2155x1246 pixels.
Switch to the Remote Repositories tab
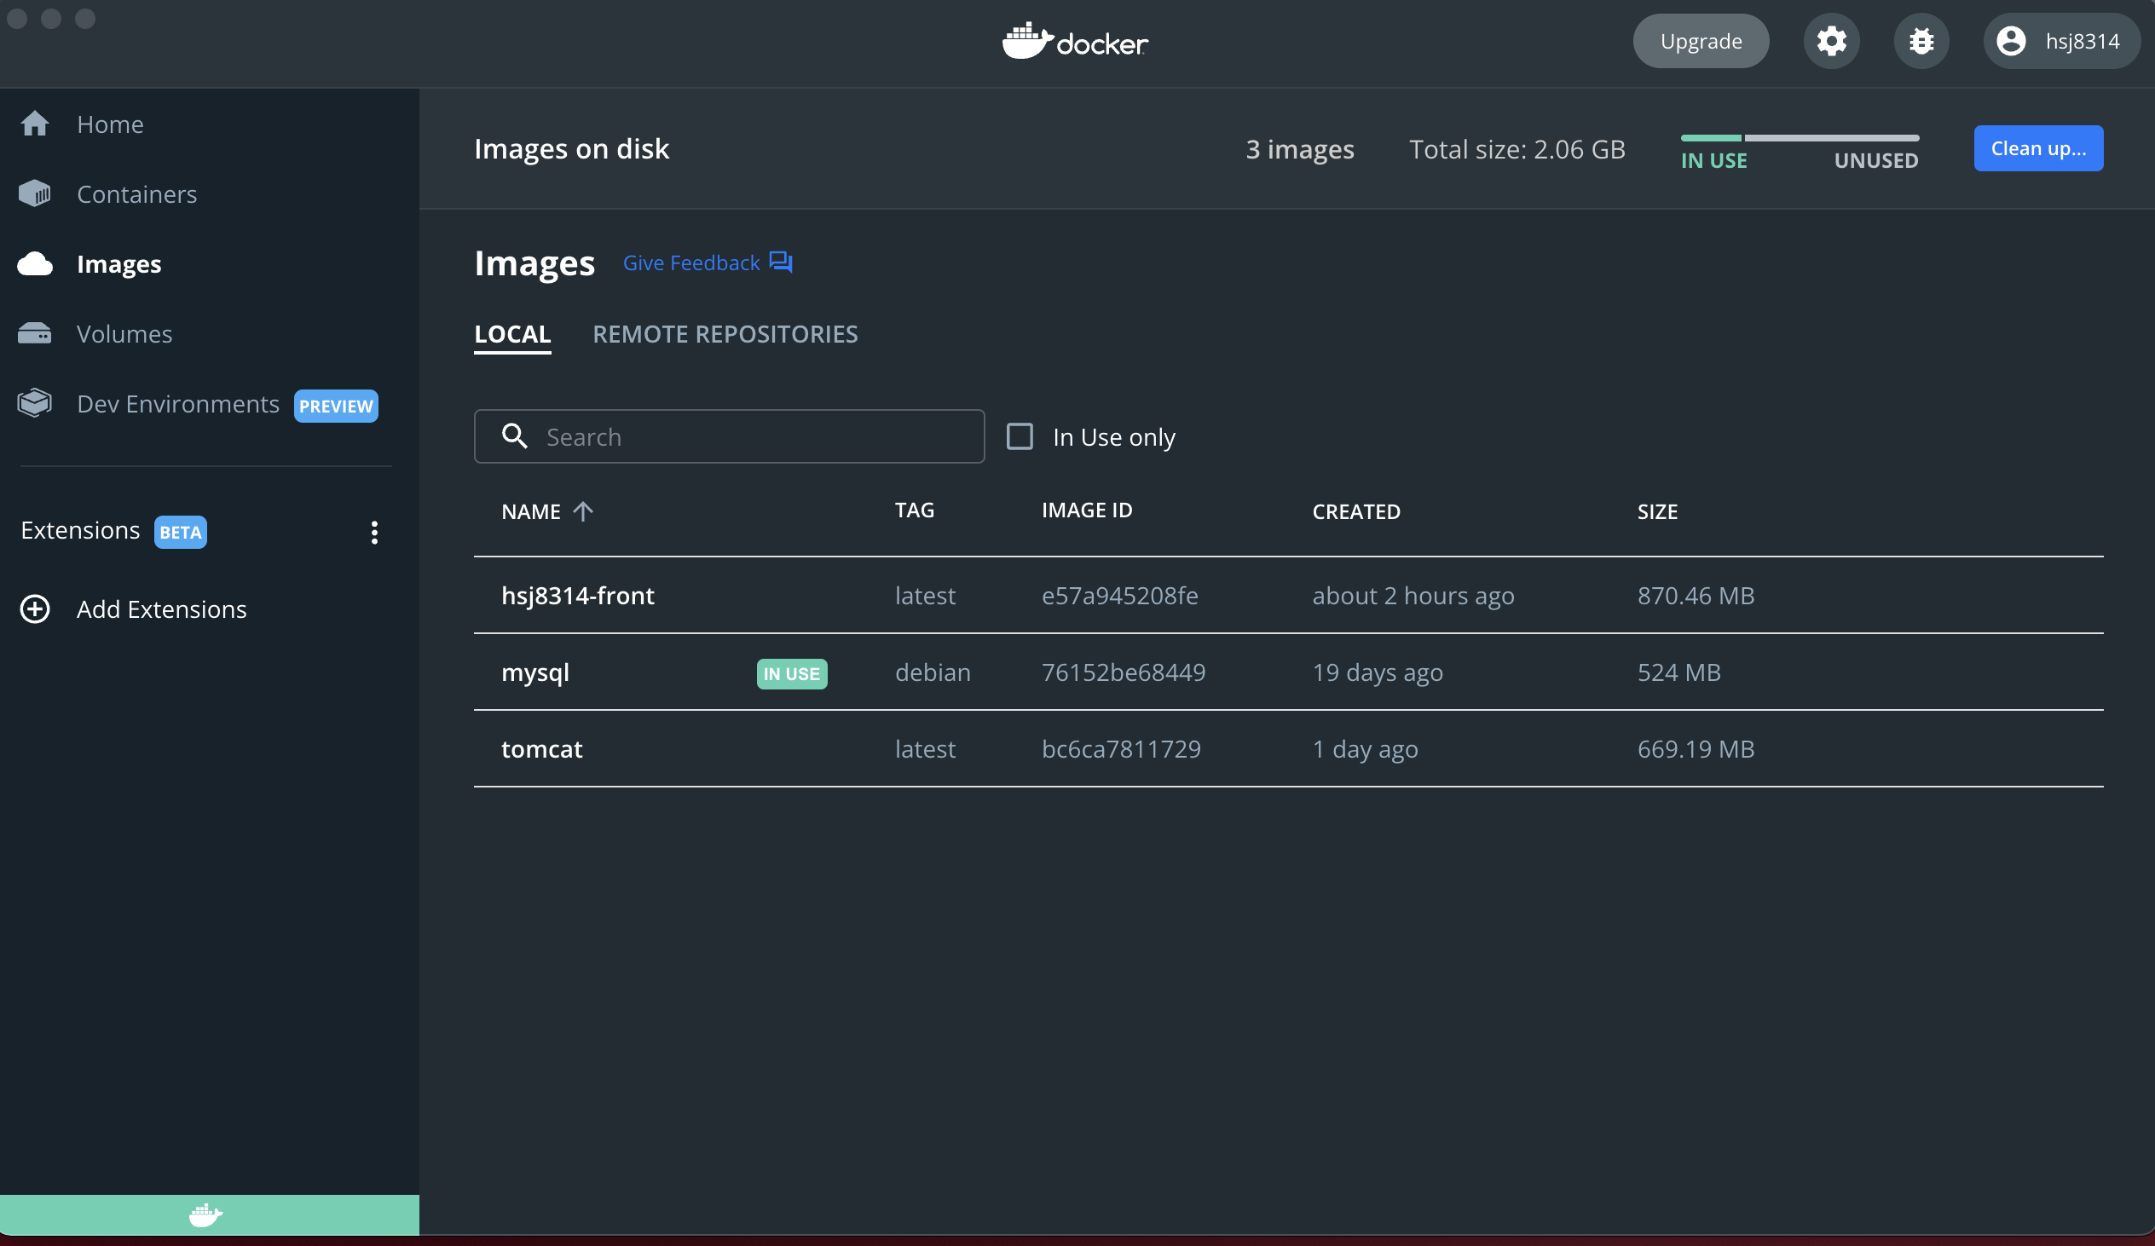[x=725, y=333]
